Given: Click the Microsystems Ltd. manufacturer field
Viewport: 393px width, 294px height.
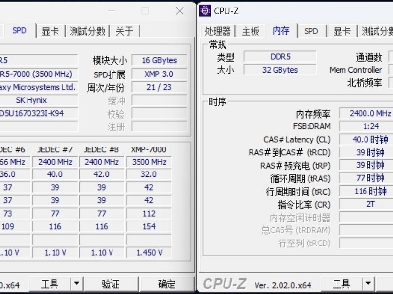Looking at the screenshot, I should [x=39, y=87].
